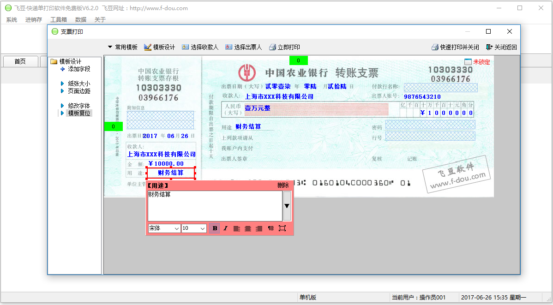Toggle bold formatting in field editor
This screenshot has height=305, width=553.
pyautogui.click(x=215, y=228)
